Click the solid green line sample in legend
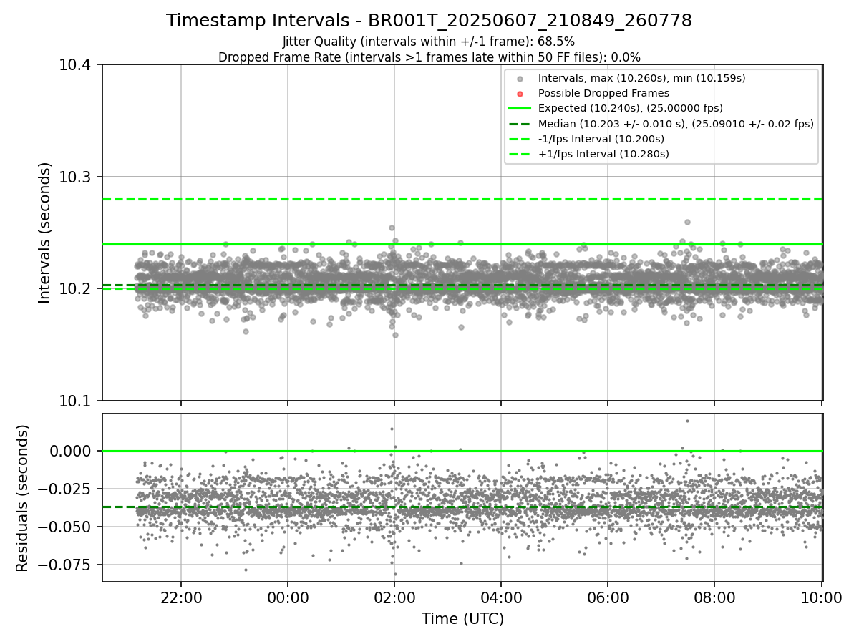 [x=520, y=109]
